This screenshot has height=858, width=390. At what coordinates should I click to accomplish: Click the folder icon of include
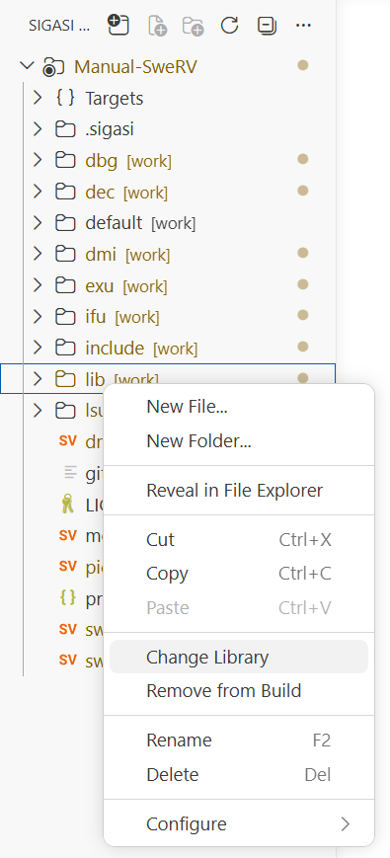tap(65, 348)
